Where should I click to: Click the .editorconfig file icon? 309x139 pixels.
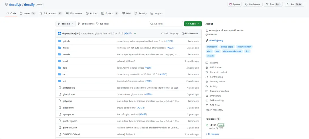pos(60,88)
